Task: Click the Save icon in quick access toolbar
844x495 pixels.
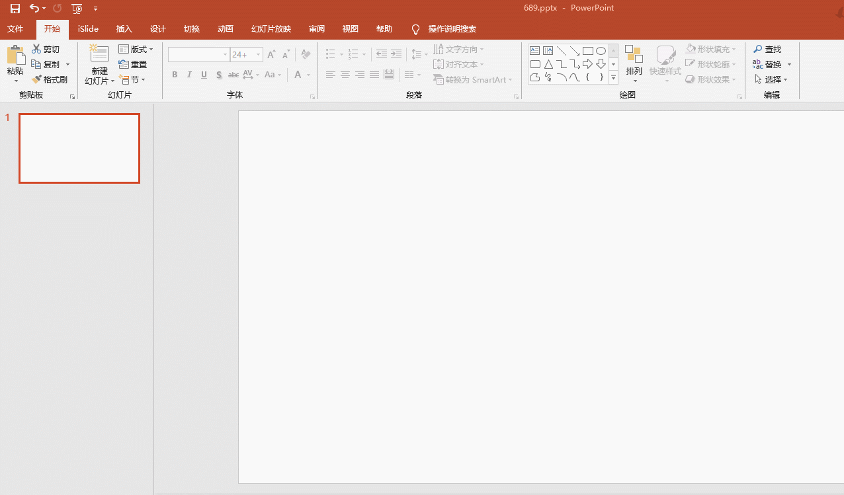Action: [15, 8]
